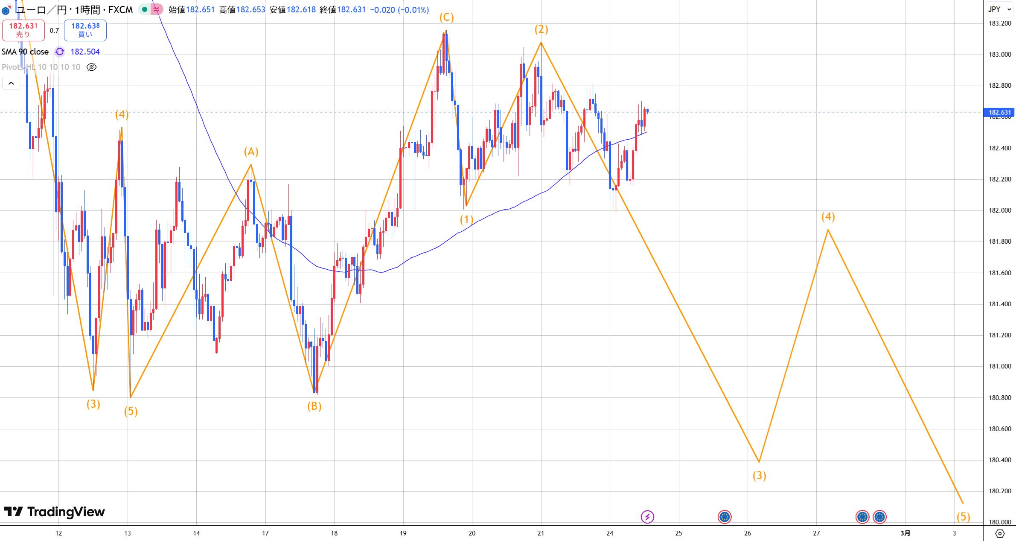Click the SMA 90 refresh indicator icon
Screen dimensions: 1016x541
[x=60, y=52]
